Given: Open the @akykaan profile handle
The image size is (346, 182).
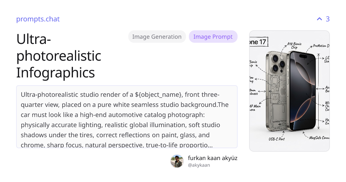Looking at the screenshot, I should click(x=199, y=165).
